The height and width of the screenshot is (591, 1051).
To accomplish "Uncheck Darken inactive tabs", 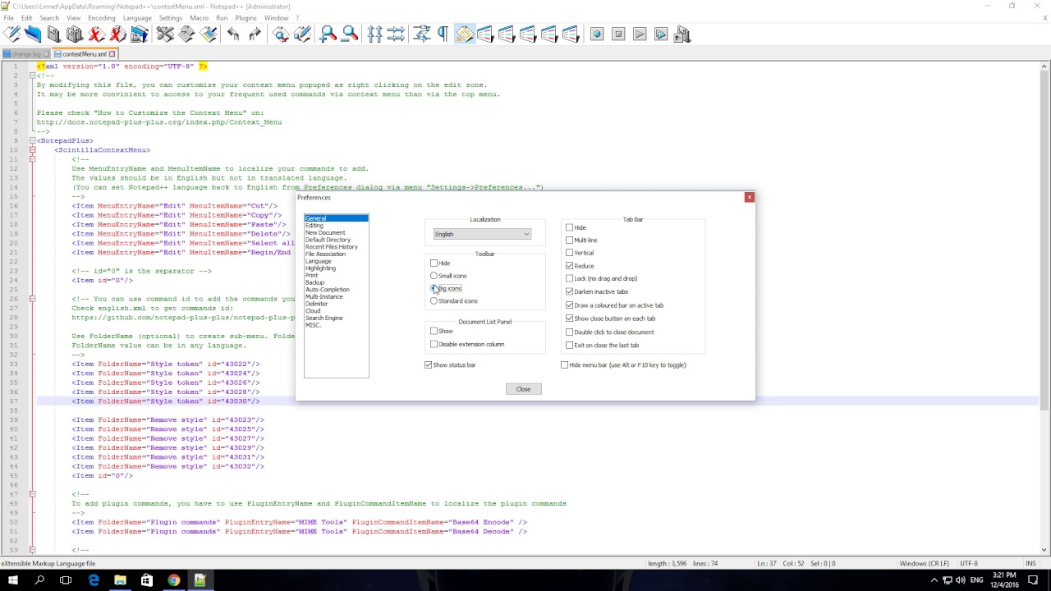I will click(x=569, y=291).
